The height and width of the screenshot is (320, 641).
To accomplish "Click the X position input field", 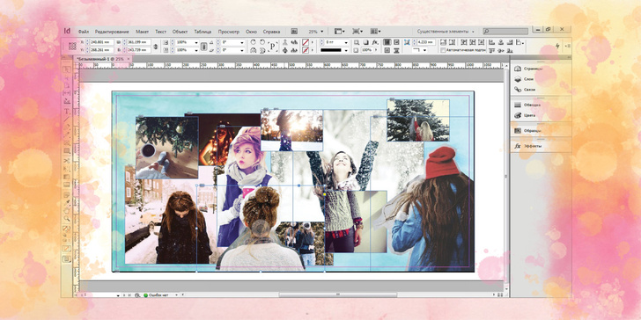I will click(x=101, y=42).
